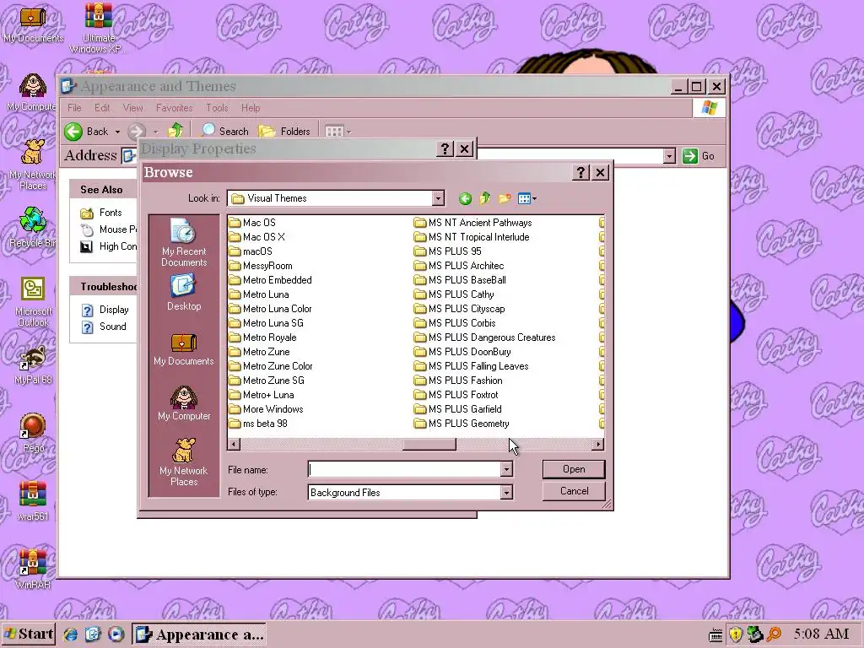Click Appearance a... taskbar button

pos(199,634)
